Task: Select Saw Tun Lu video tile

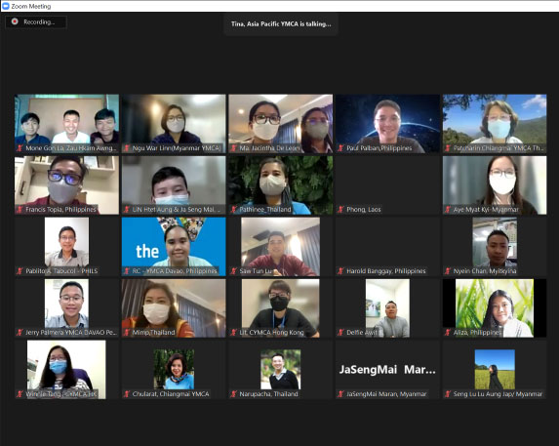Action: pos(281,247)
